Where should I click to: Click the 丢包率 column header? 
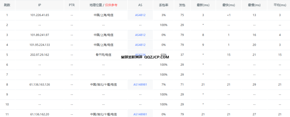pos(163,5)
